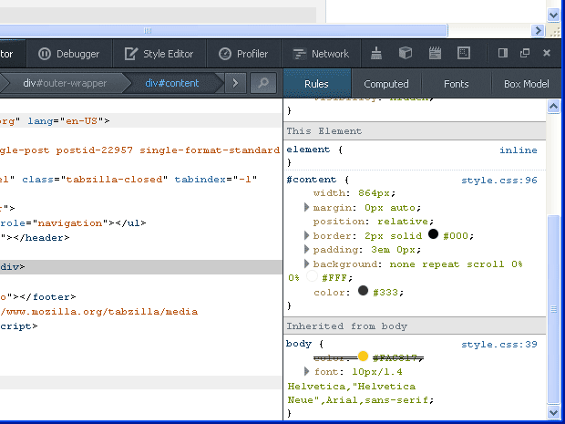
Task: Click the rules panel scrollbar thumb
Action: pyautogui.click(x=553, y=309)
